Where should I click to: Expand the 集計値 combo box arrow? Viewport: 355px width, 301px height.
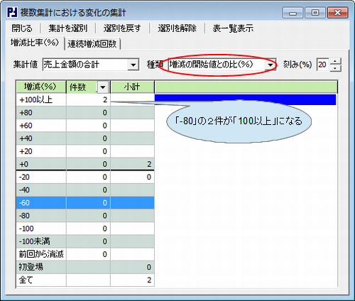(133, 65)
